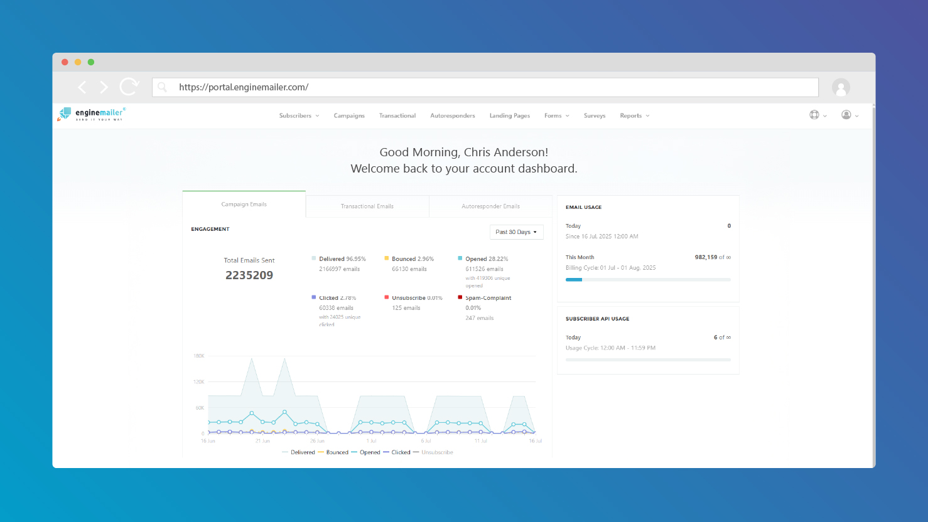Viewport: 928px width, 522px height.
Task: Click the browser profile avatar icon
Action: coord(841,87)
